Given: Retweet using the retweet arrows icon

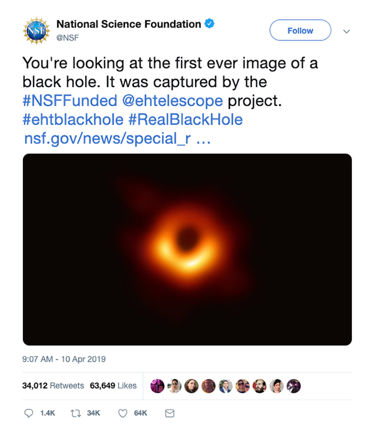Looking at the screenshot, I should click(76, 413).
